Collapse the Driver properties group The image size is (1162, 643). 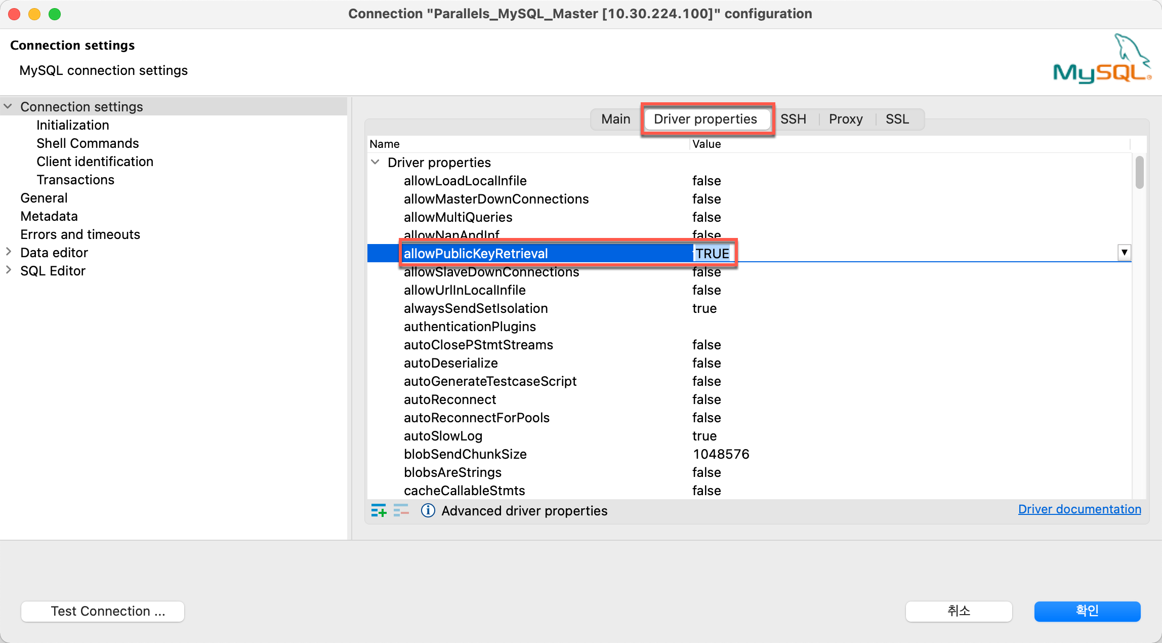pyautogui.click(x=375, y=162)
